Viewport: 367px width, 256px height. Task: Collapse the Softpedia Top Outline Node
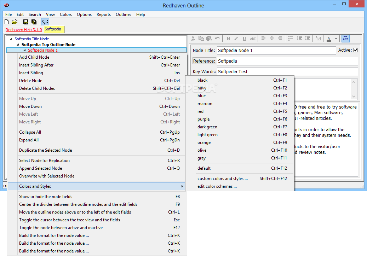click(x=18, y=45)
